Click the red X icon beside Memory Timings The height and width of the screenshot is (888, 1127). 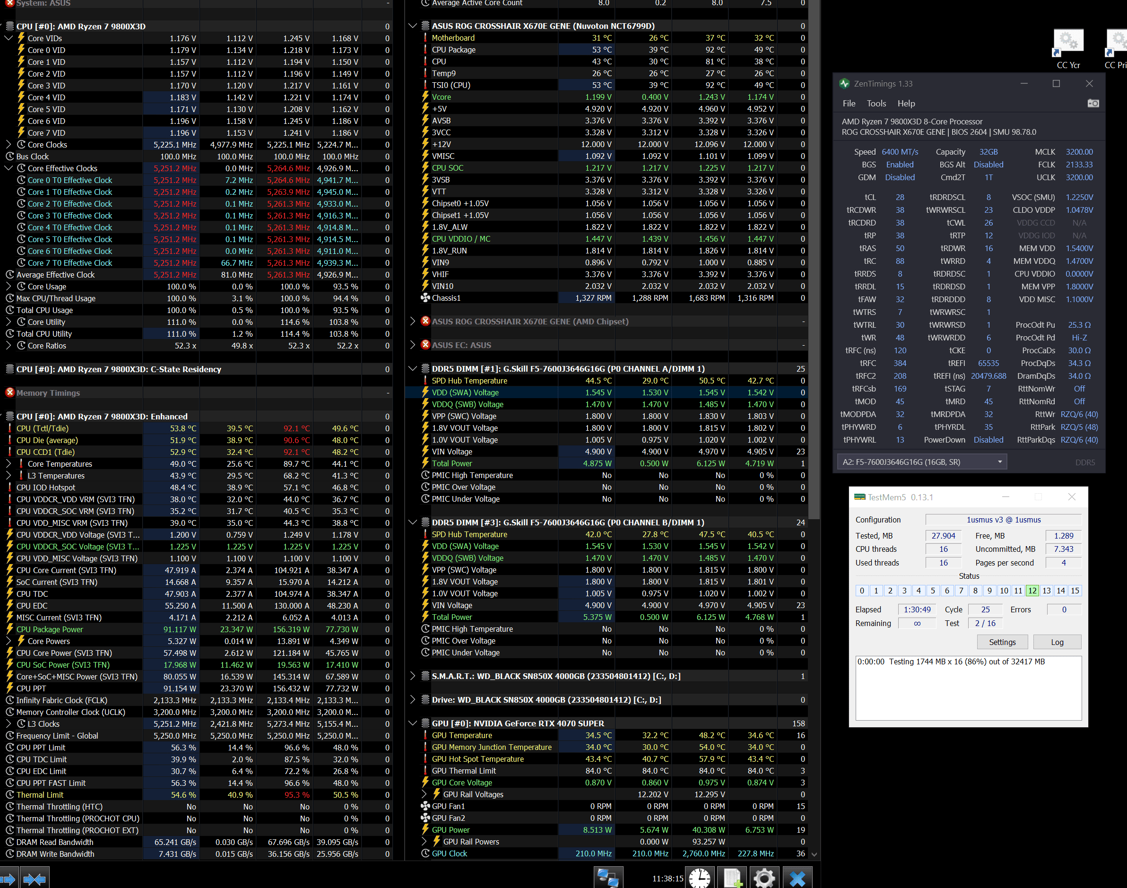(x=9, y=392)
